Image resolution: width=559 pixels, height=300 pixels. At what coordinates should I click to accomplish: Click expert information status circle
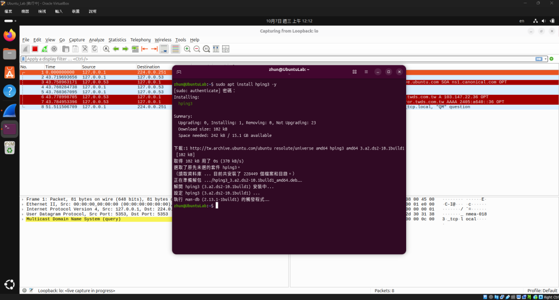point(24,291)
